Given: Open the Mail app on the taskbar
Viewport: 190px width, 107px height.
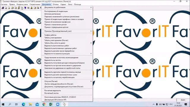Looking at the screenshot, I should click(37, 104).
